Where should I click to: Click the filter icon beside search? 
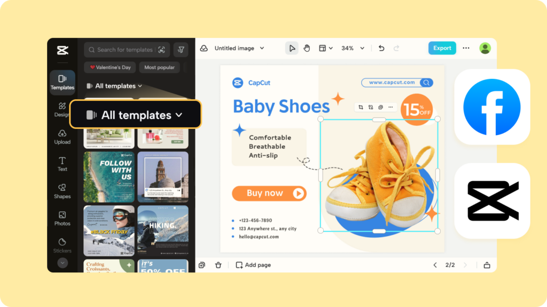point(181,50)
